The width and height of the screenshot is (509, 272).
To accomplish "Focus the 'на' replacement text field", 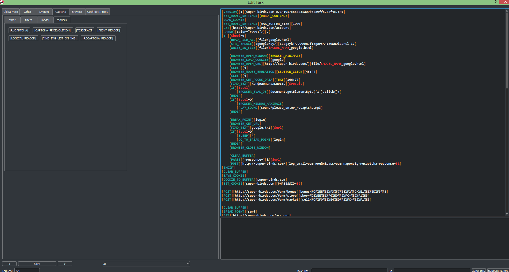I will coord(432,270).
